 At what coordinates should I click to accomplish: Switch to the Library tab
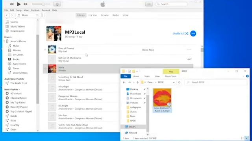[81, 15]
